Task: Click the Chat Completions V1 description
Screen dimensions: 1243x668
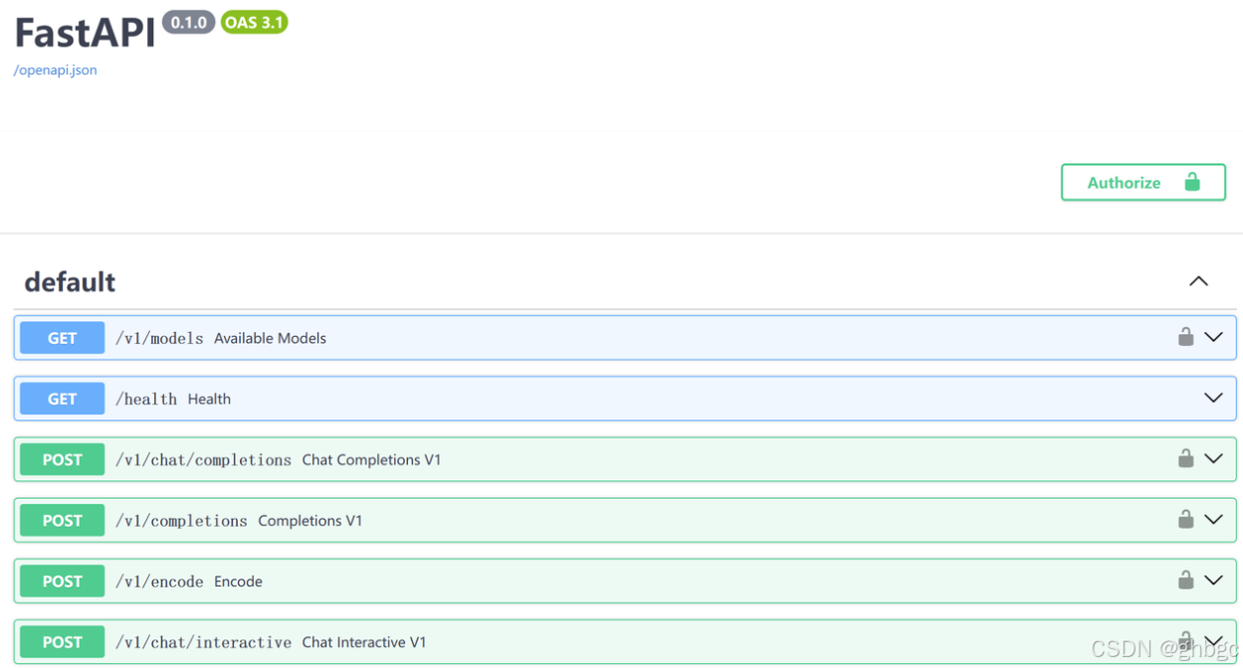Action: (371, 459)
